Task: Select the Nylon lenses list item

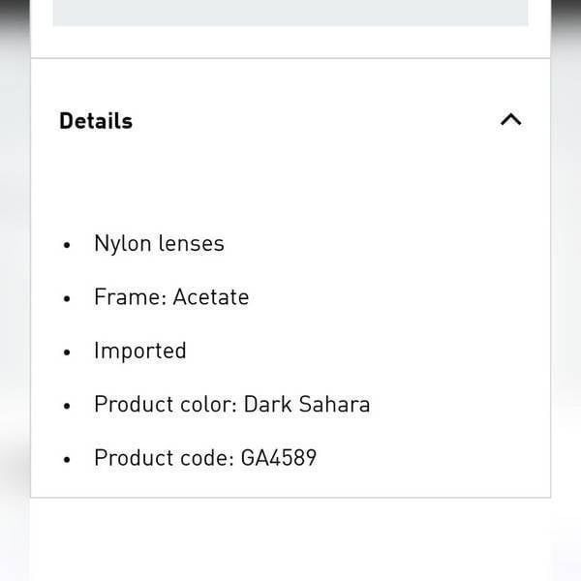Action: coord(160,244)
